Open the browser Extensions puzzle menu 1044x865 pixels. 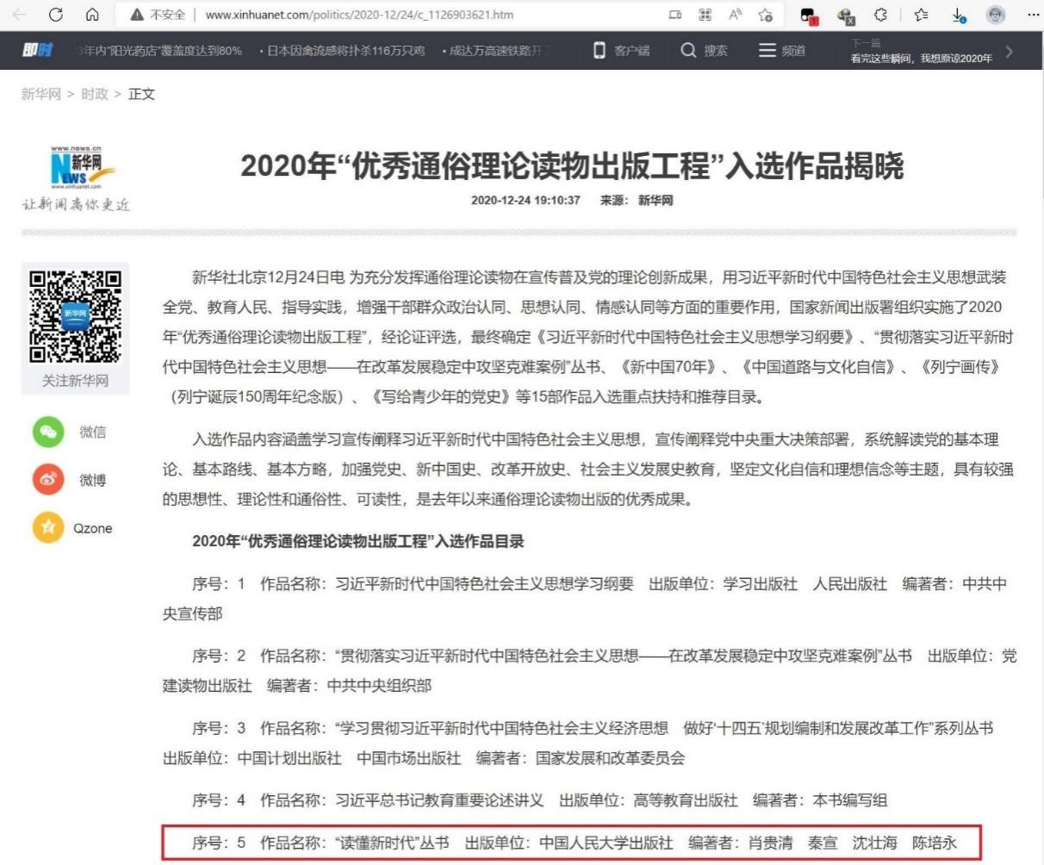coord(880,15)
